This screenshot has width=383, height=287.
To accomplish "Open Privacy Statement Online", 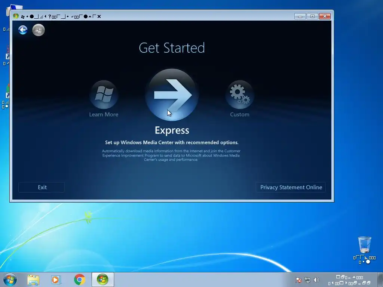I will (291, 187).
